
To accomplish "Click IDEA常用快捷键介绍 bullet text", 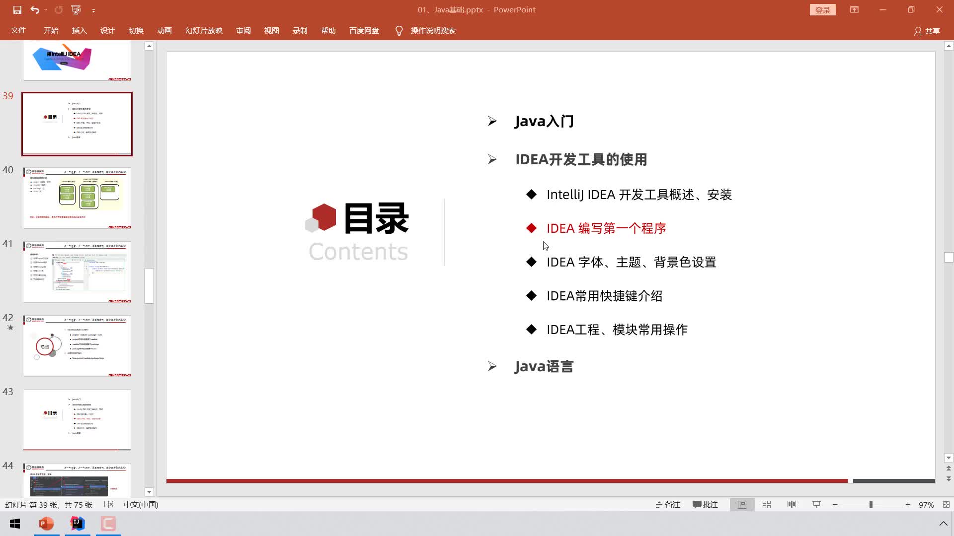I will pos(604,296).
